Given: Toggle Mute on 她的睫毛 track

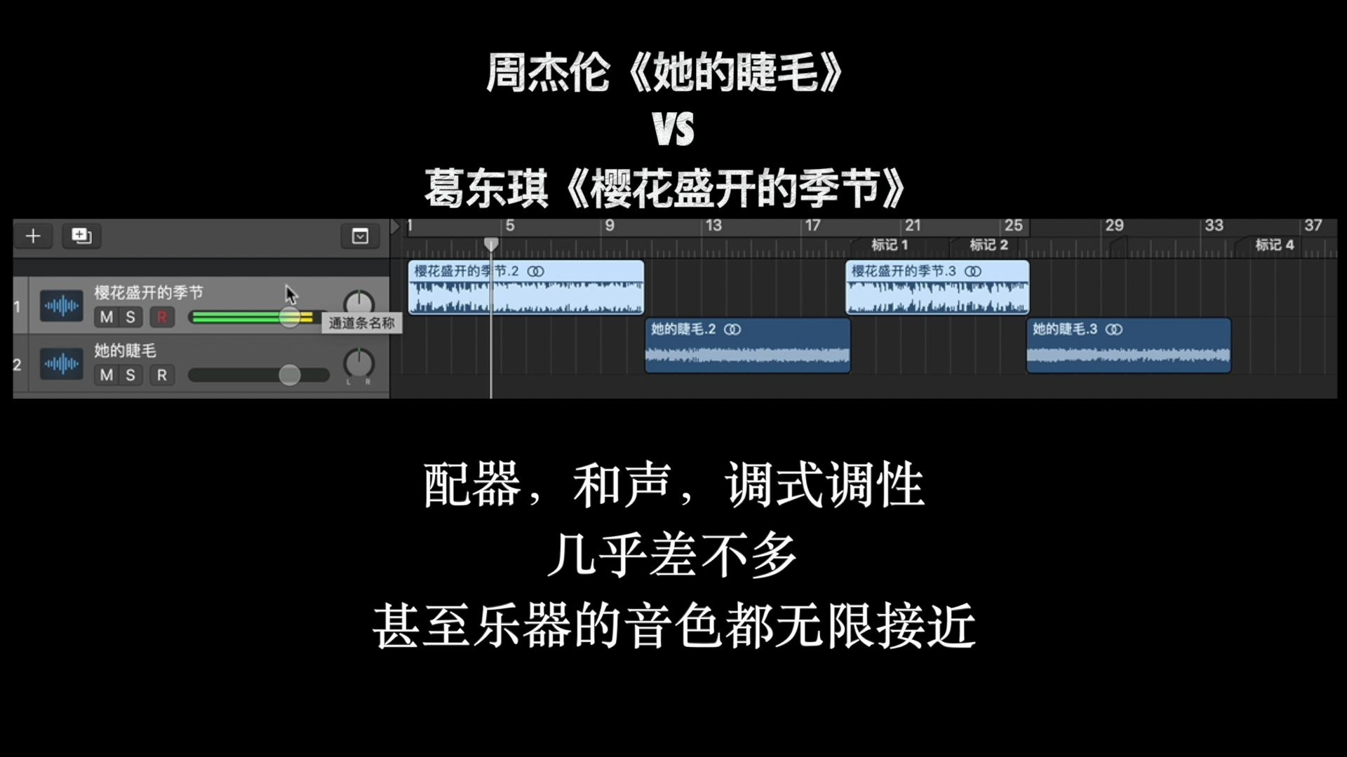Looking at the screenshot, I should point(104,374).
